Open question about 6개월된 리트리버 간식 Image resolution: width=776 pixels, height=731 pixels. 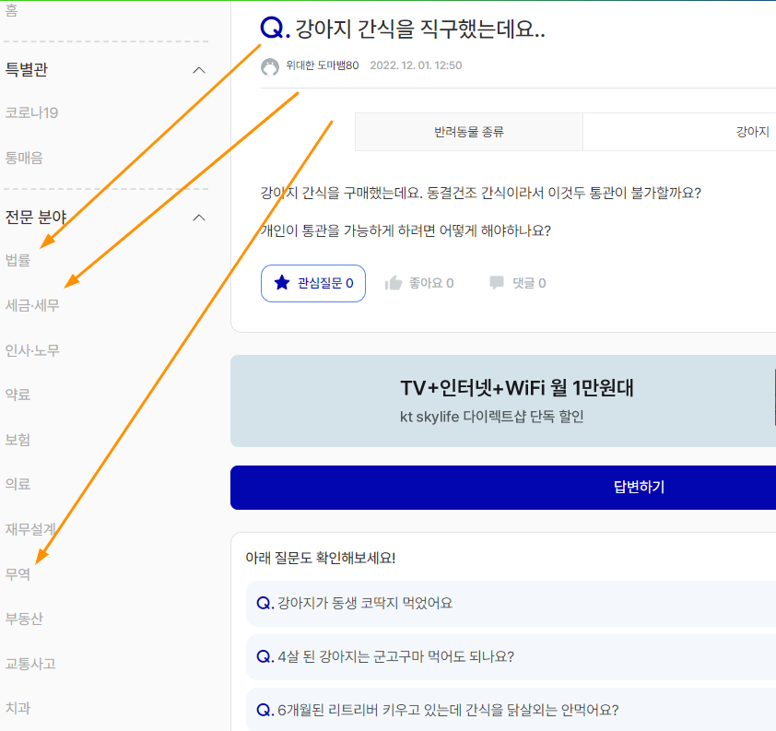pyautogui.click(x=448, y=710)
